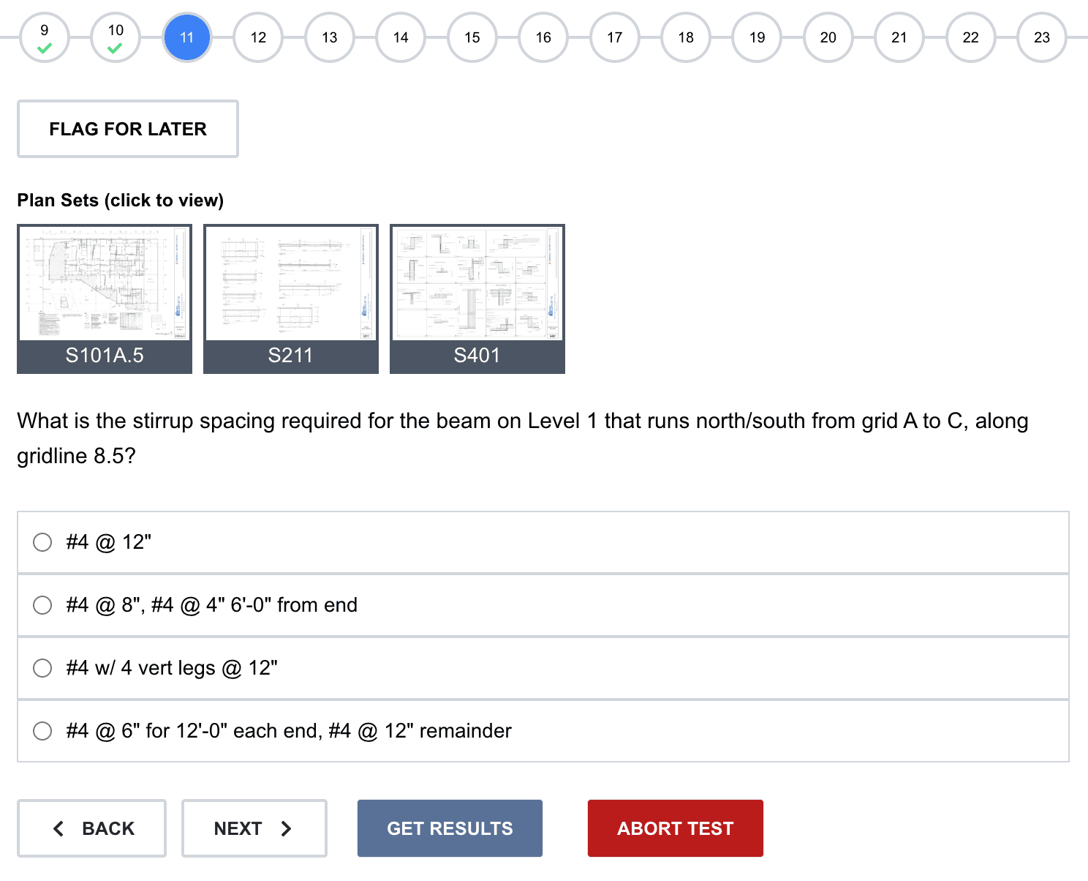Choose '#4 @ 8", #4 @ 4" 6'-0" from end'
The height and width of the screenshot is (881, 1088).
tap(42, 605)
